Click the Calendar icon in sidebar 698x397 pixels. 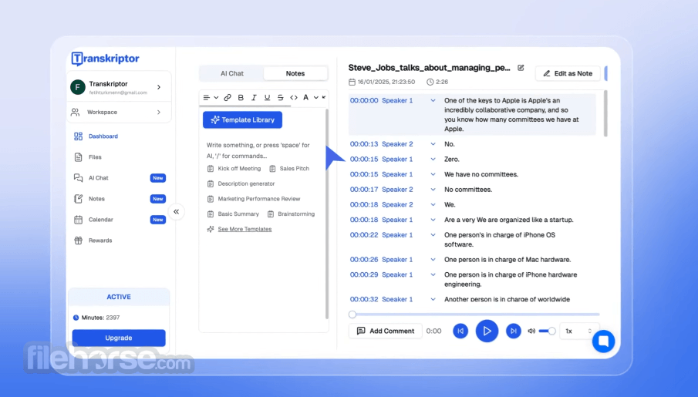[79, 220]
